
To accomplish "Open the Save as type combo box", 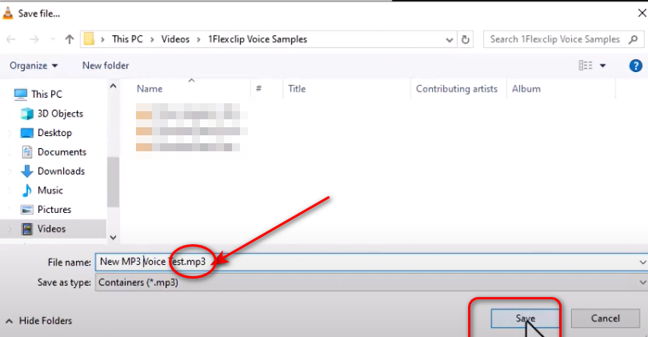I will point(371,283).
